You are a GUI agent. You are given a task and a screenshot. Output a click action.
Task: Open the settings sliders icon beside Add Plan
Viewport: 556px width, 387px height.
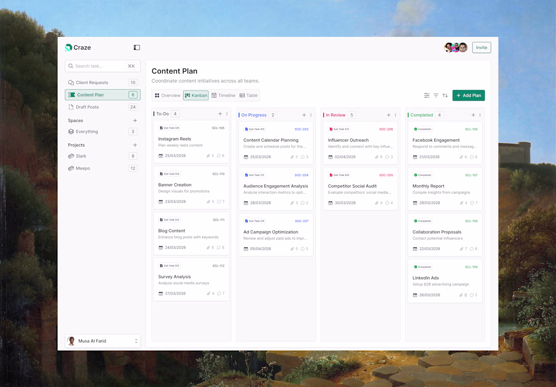pyautogui.click(x=427, y=96)
